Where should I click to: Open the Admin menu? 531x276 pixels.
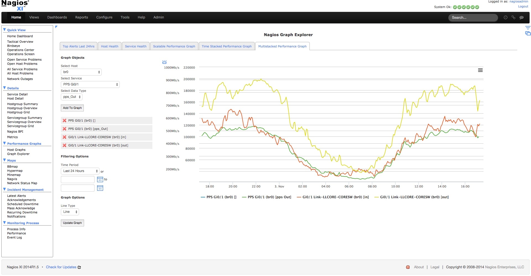(159, 17)
